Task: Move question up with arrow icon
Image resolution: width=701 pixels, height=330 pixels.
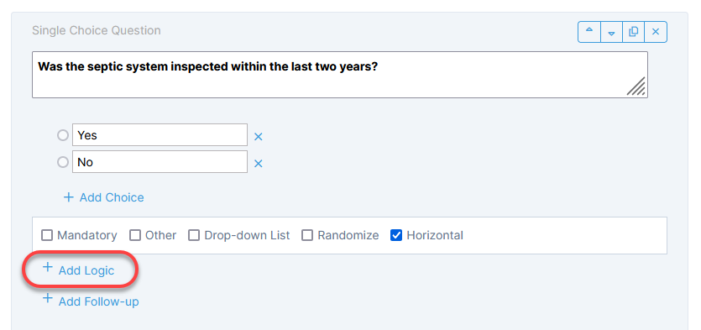Action: click(x=589, y=32)
